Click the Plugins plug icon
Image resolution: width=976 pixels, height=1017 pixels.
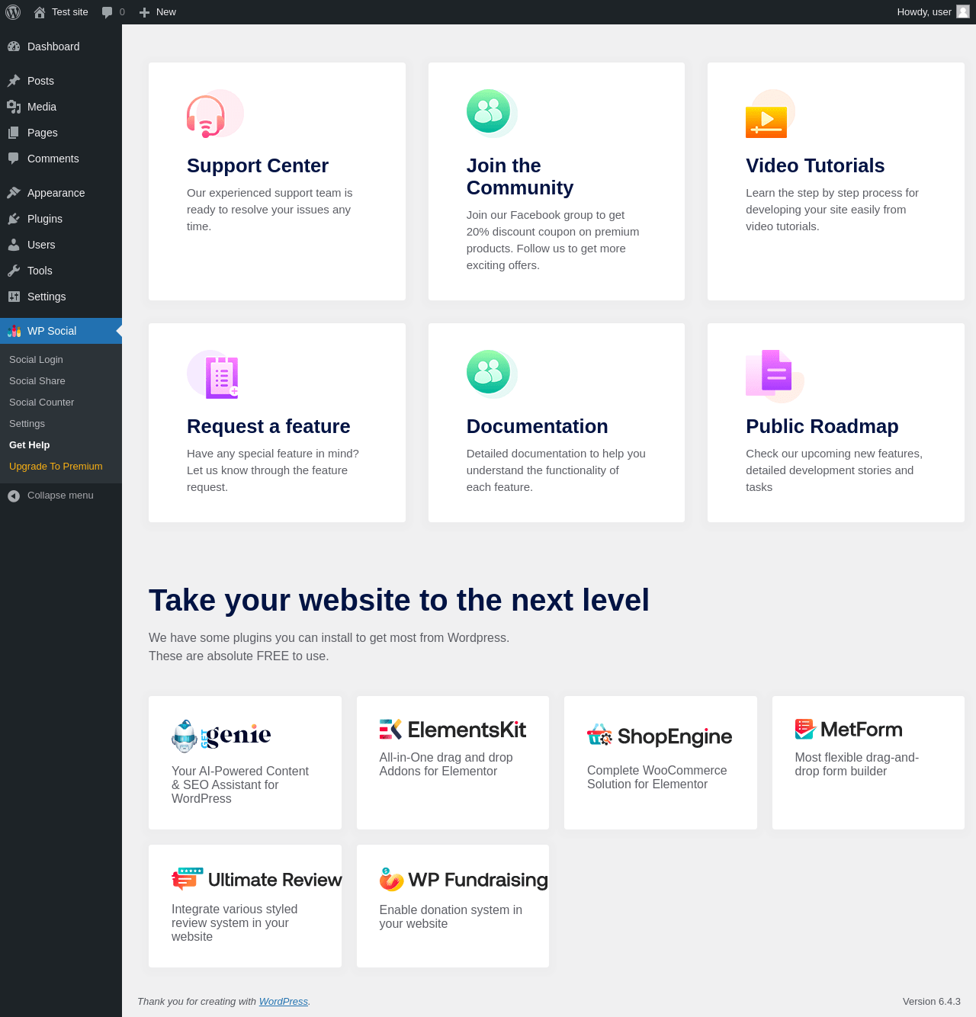14,219
